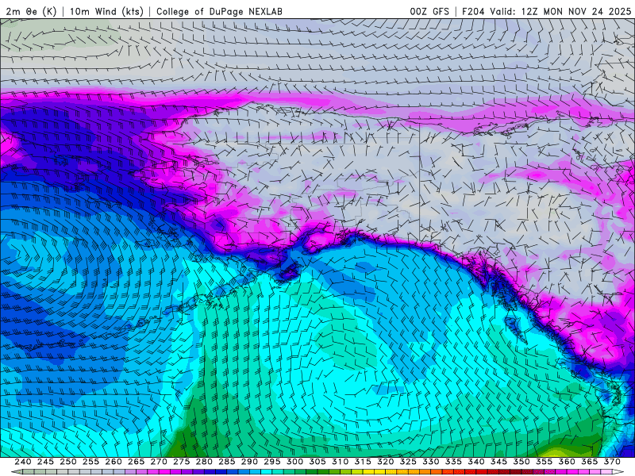The image size is (635, 476).
Task: Click the 305 color scale label
Action: 317,462
